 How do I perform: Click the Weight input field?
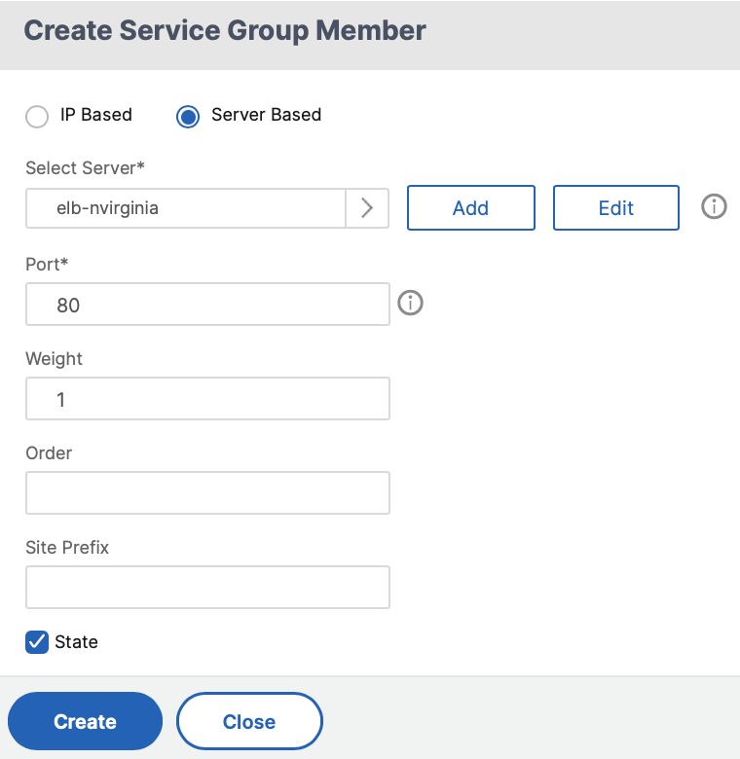[207, 399]
